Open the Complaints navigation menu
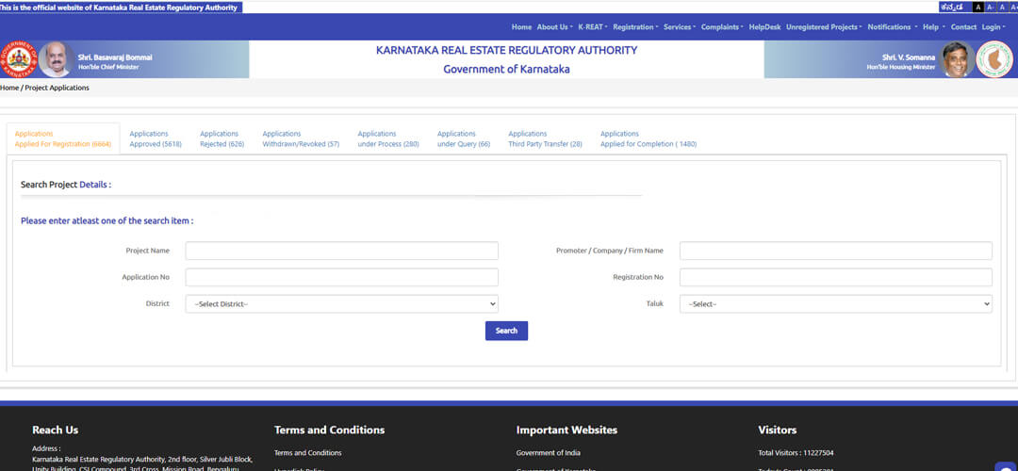 (x=722, y=27)
